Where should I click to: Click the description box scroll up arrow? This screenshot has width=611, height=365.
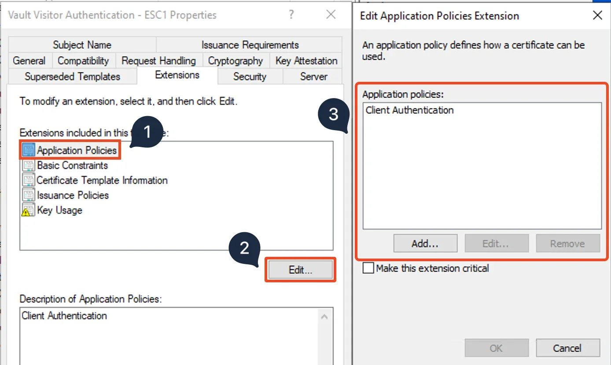pyautogui.click(x=324, y=316)
